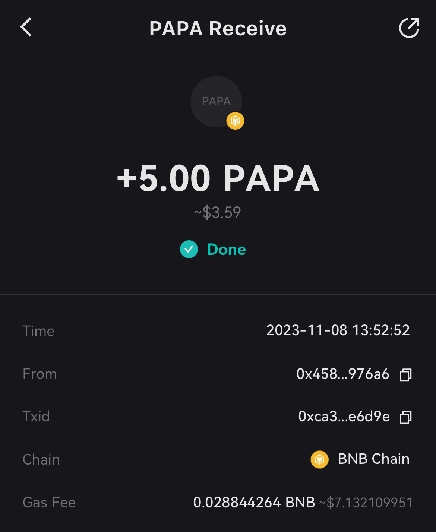
Task: Copy the Txid using its copy icon
Action: coord(405,417)
